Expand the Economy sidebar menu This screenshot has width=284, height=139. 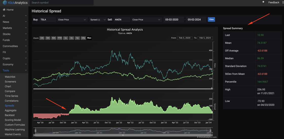(14, 64)
